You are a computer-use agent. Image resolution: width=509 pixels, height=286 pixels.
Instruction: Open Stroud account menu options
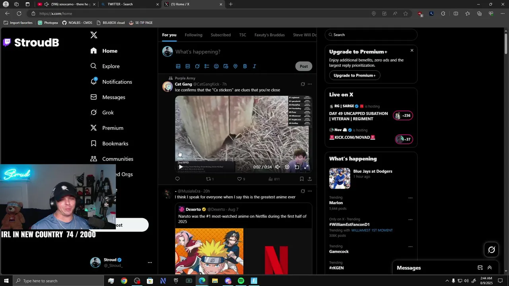click(150, 263)
